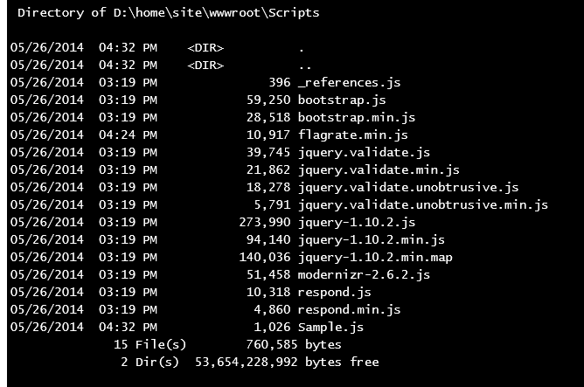
Task: Select the respond.min.js entry
Action: (350, 309)
